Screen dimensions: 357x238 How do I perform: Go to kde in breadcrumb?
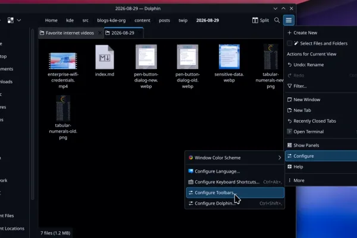70,20
